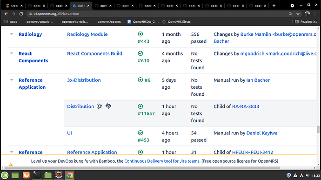321x180 pixels.
Task: Open the Chrome three-dot menu
Action: pyautogui.click(x=315, y=13)
